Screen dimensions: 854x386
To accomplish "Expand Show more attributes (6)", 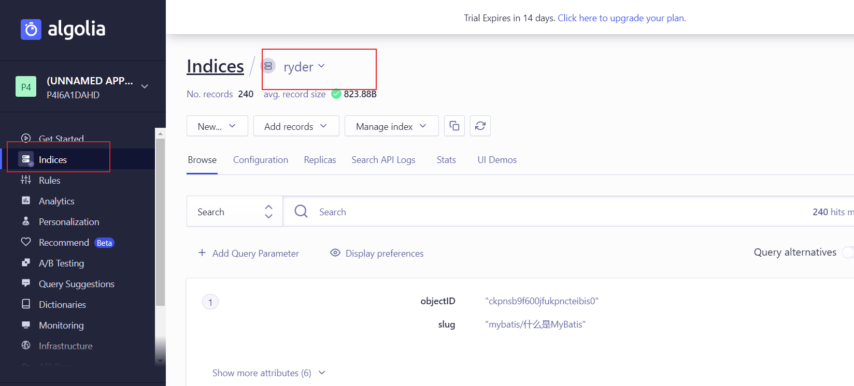I will click(x=269, y=373).
